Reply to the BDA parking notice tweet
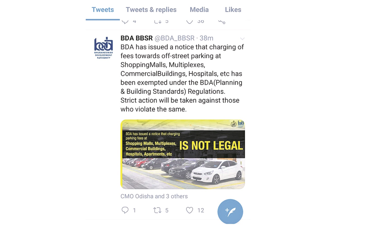The height and width of the screenshot is (225, 367). pos(125,210)
